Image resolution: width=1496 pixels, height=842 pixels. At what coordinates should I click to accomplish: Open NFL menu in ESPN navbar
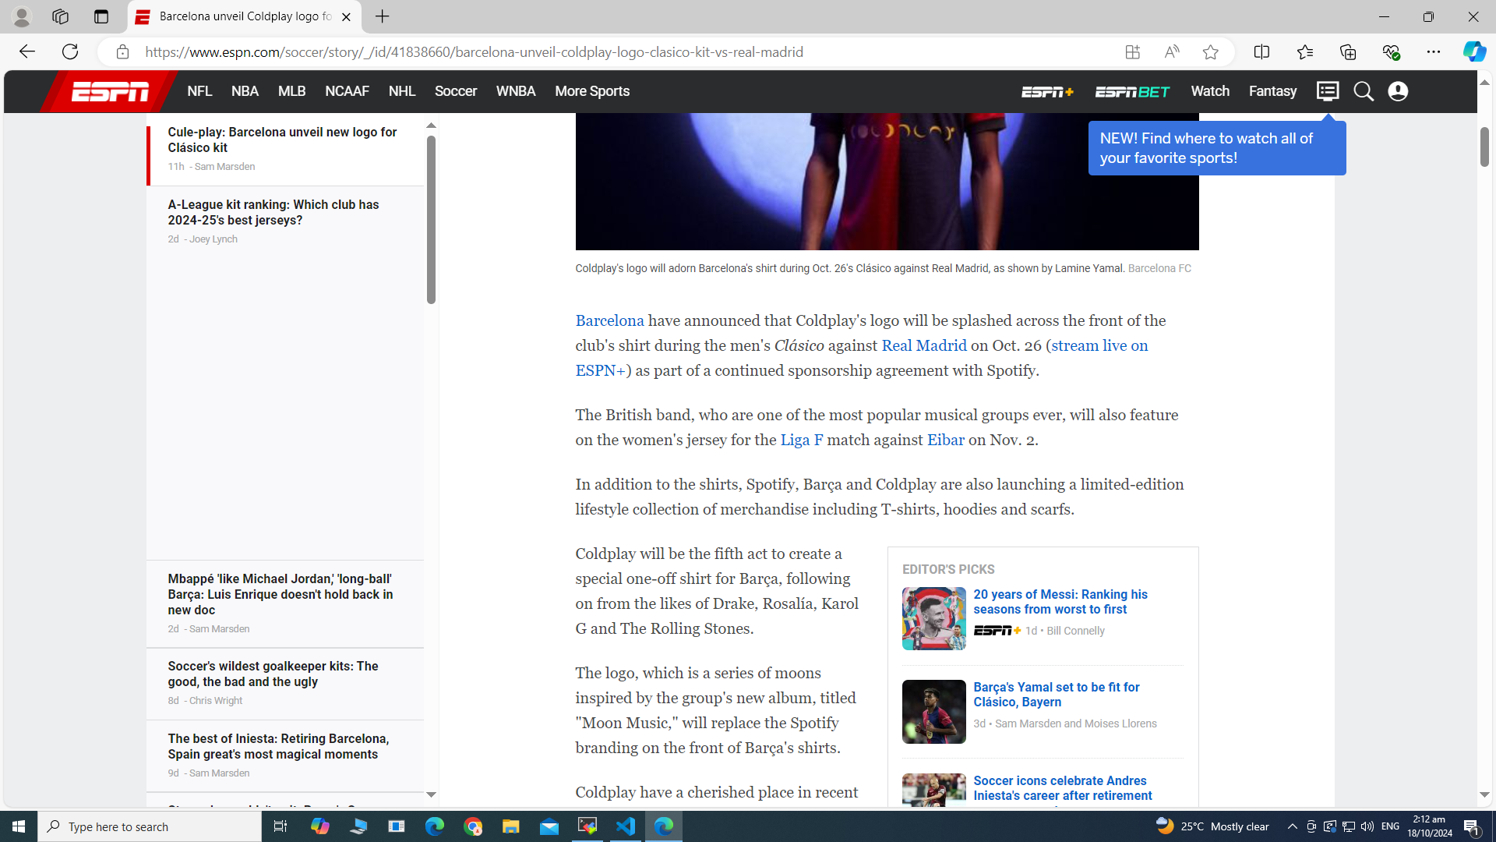(x=199, y=91)
